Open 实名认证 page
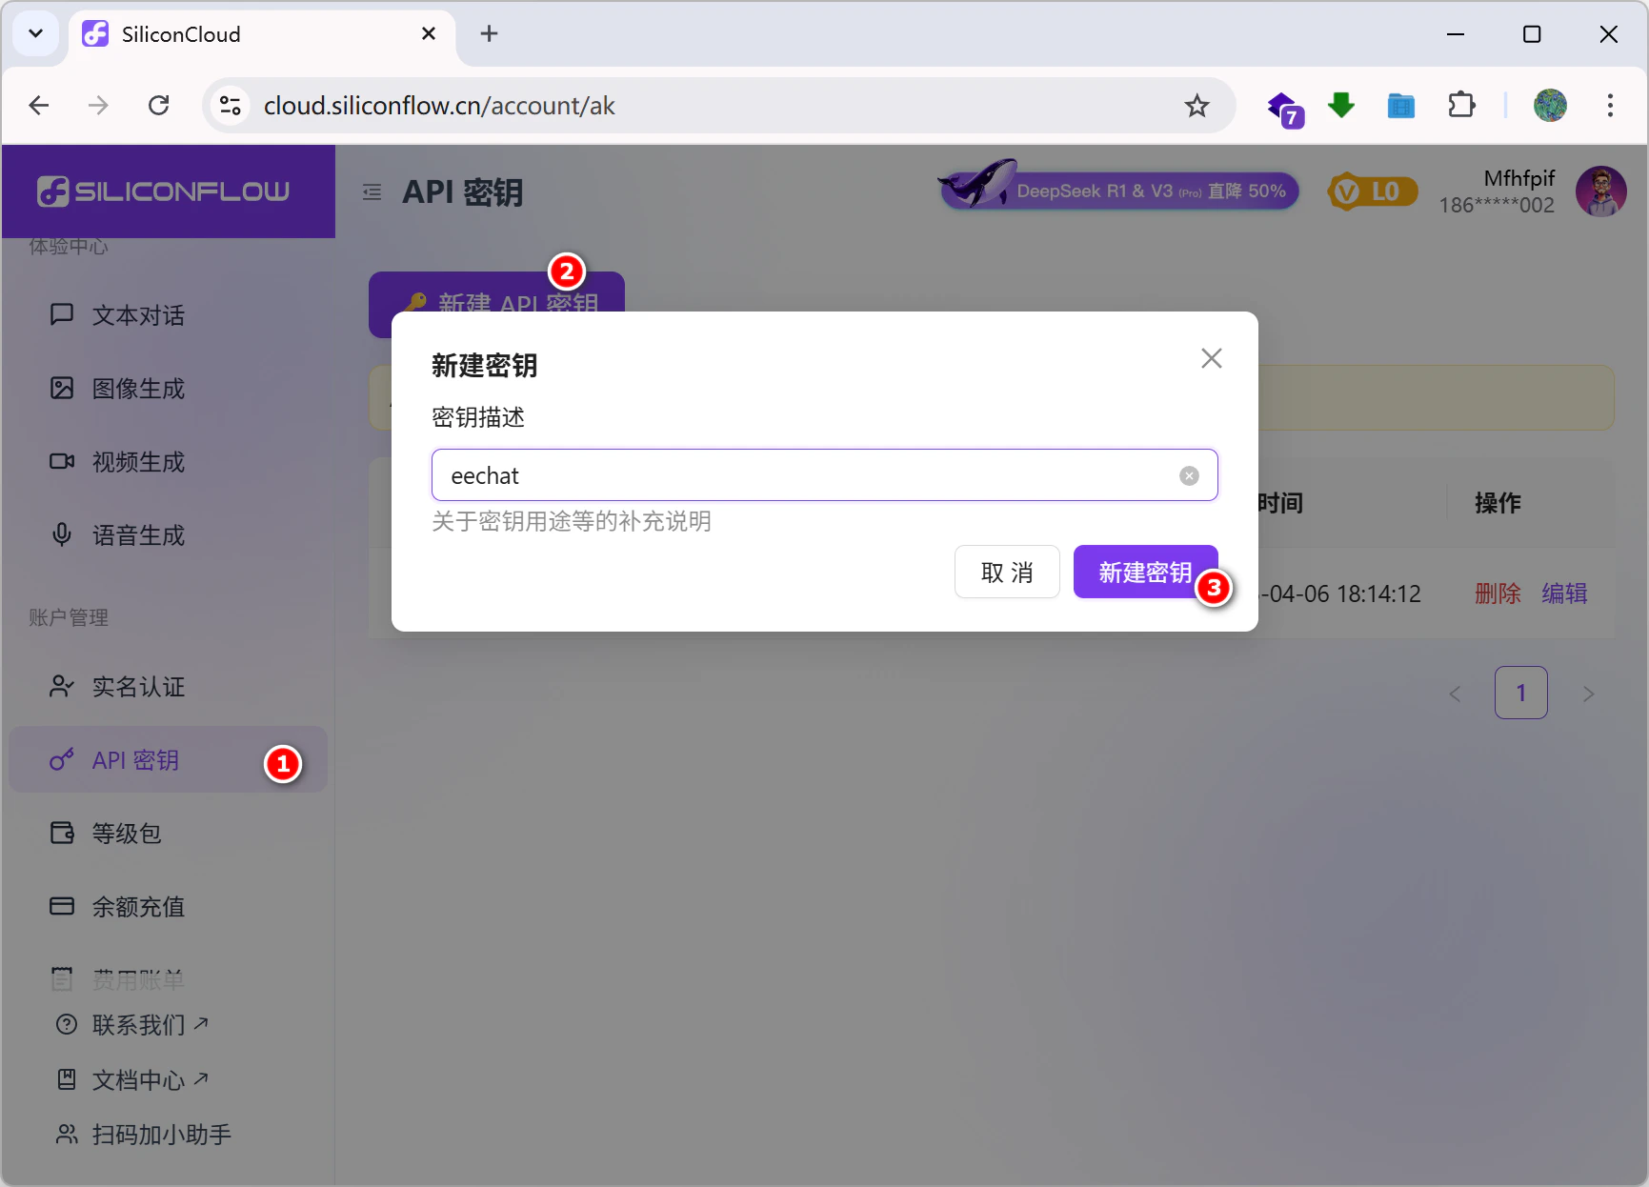 pos(168,687)
